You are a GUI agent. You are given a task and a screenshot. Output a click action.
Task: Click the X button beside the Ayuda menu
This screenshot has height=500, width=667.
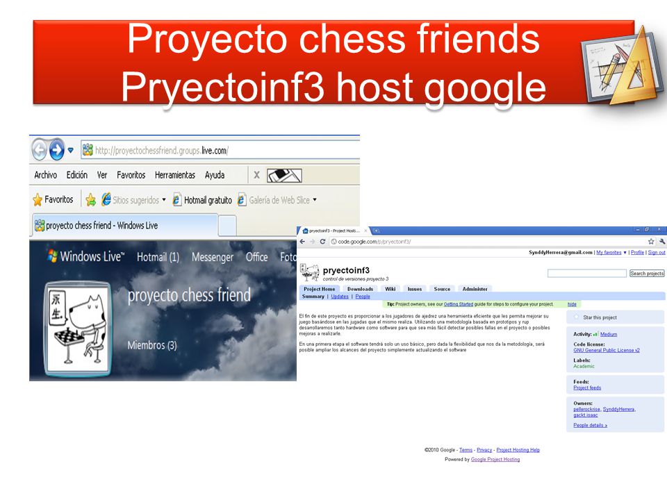point(256,175)
